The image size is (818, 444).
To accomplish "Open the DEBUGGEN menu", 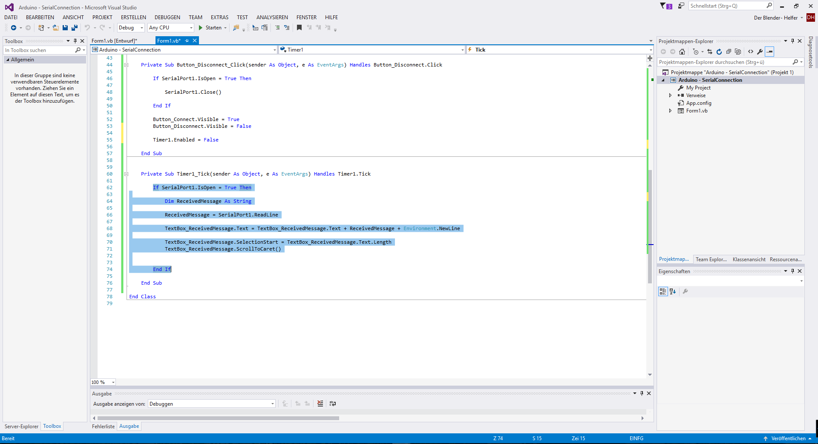I will click(167, 17).
